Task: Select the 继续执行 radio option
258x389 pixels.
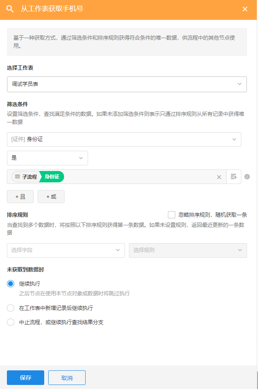Action: tap(11, 284)
